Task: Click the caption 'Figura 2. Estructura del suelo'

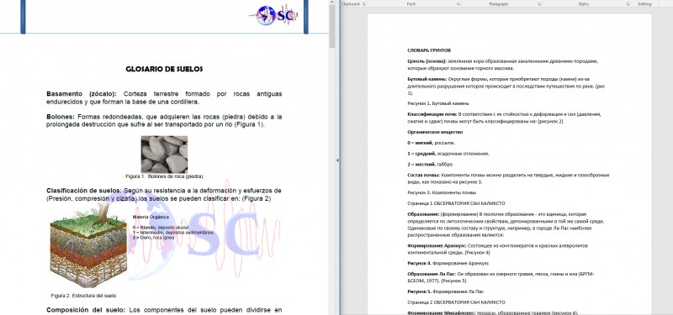Action: click(83, 296)
